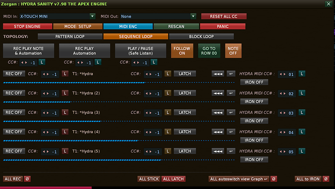Increase REC CC# for Hydra (2) row

pos(48,93)
